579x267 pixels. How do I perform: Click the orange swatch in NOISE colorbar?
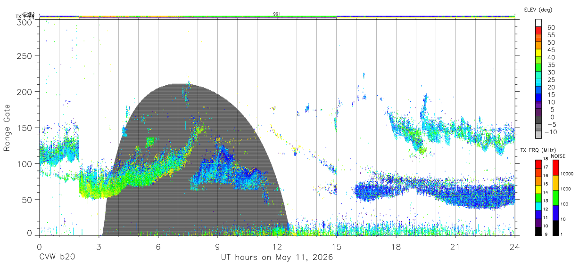click(555, 183)
